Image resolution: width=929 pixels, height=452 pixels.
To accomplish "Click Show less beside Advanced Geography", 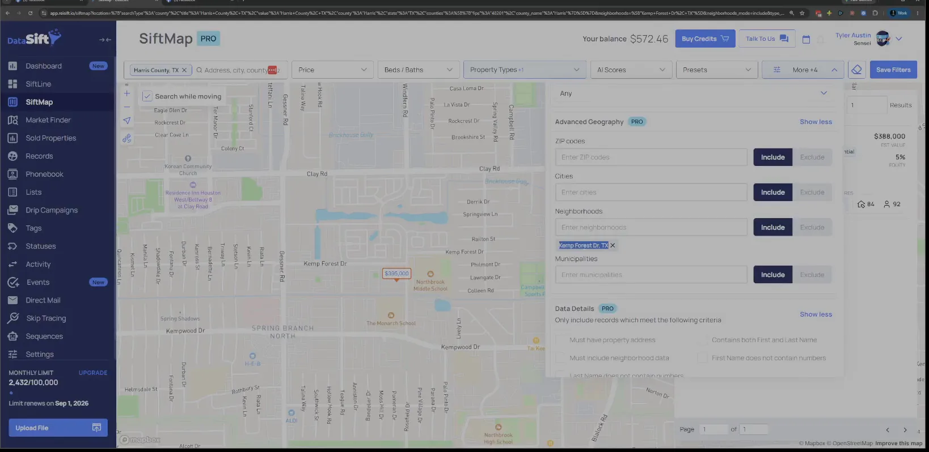I will pos(816,122).
